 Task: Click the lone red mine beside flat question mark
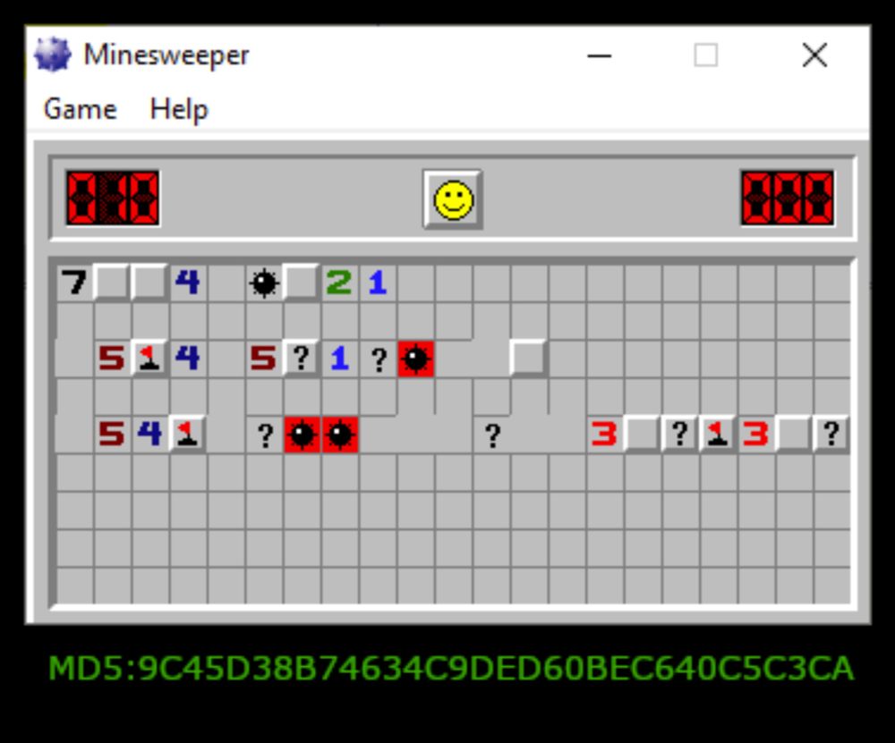[416, 359]
